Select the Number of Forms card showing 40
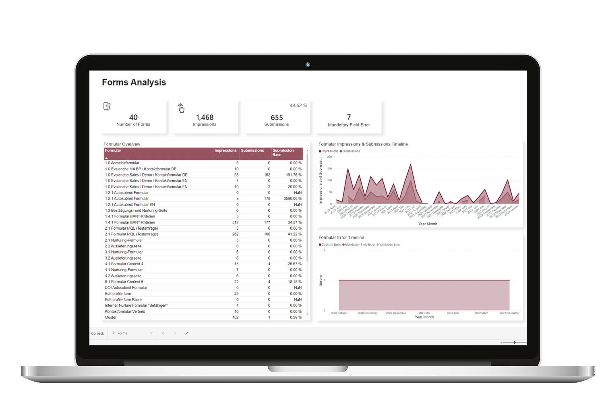 133,117
